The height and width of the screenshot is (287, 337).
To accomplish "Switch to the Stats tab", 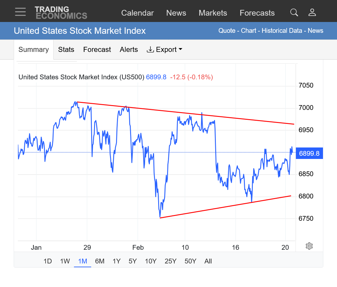I will tap(66, 50).
